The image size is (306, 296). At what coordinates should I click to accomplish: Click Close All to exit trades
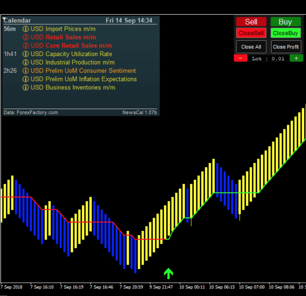pos(251,47)
